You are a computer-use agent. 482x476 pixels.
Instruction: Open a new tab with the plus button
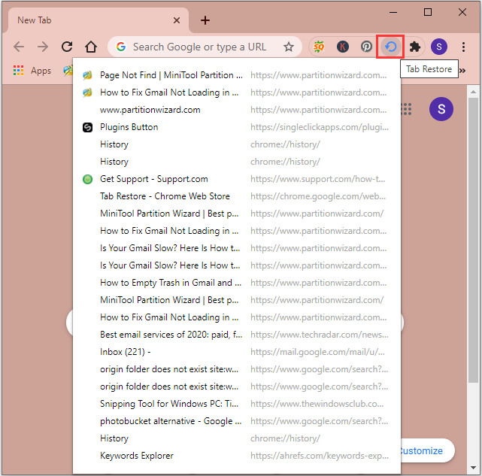point(205,20)
